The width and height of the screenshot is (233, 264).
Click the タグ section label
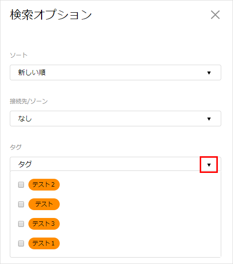(16, 147)
